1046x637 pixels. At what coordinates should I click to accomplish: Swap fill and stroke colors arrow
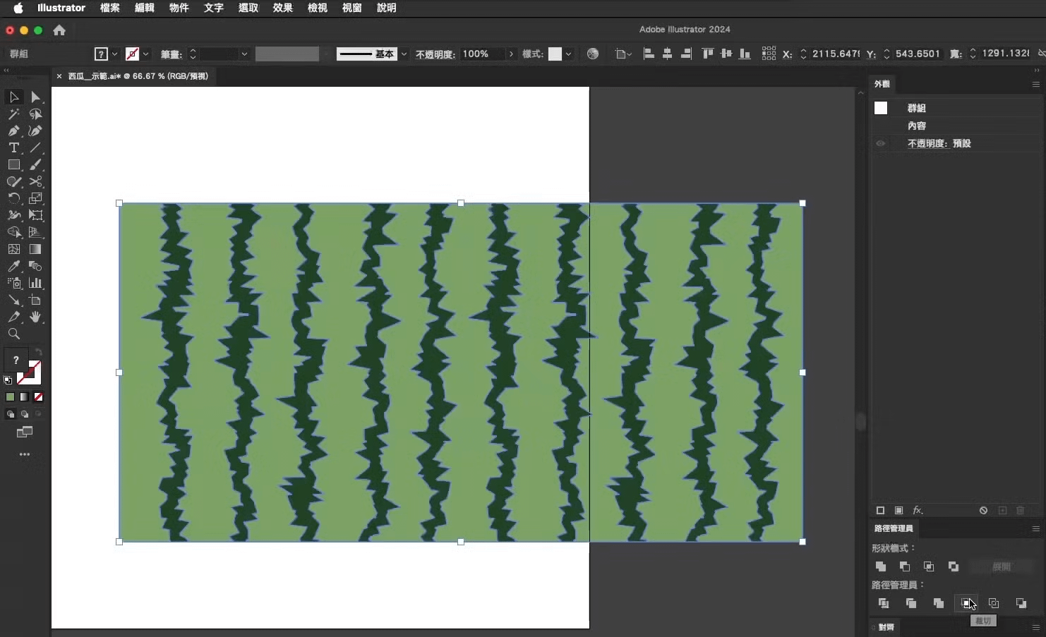tap(39, 351)
